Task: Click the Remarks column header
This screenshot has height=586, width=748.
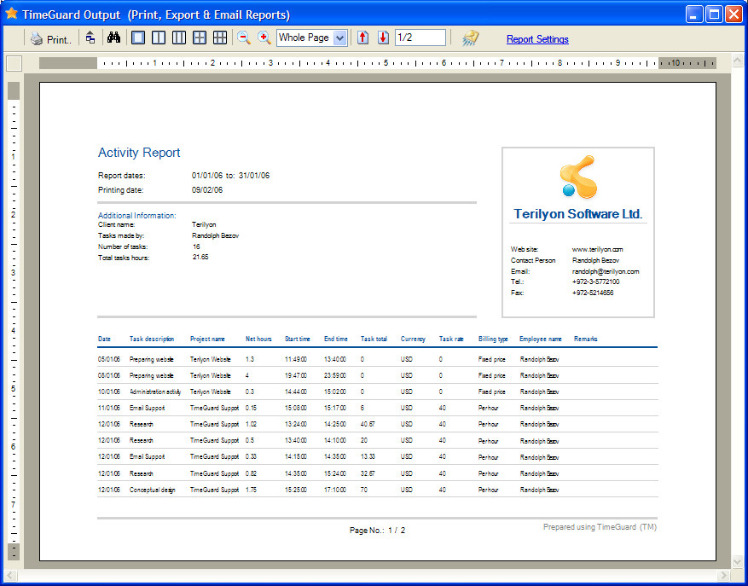Action: 585,339
